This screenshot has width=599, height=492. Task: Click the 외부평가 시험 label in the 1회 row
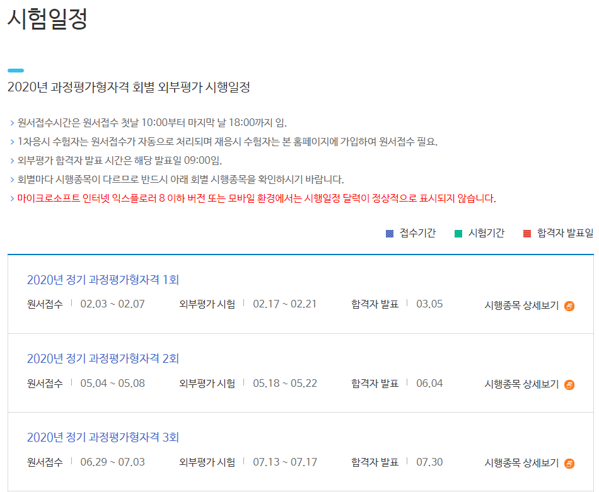pos(207,304)
